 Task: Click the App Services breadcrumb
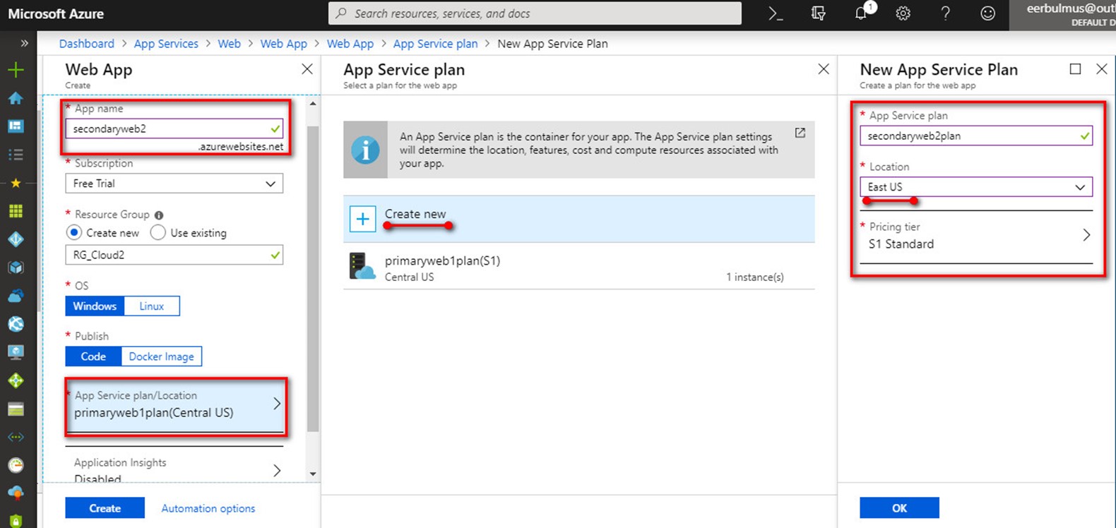pos(166,44)
